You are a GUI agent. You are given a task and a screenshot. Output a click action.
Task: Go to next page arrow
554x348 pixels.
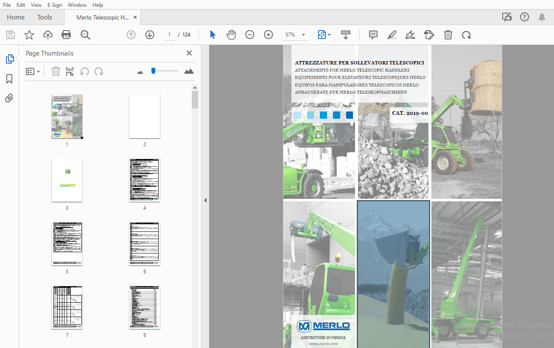150,35
